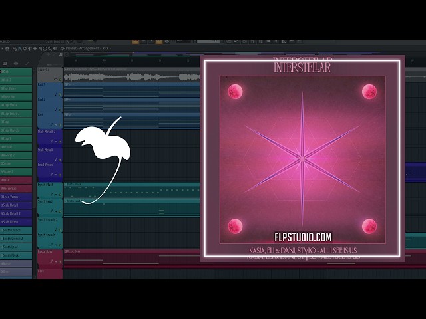
Task: Select the Mute tool in playlist toolbar
Action: [x=30, y=49]
